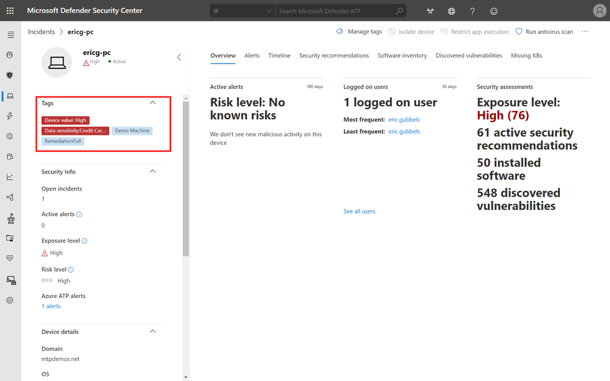
Task: Click the Exposure level info icon
Action: 84,241
